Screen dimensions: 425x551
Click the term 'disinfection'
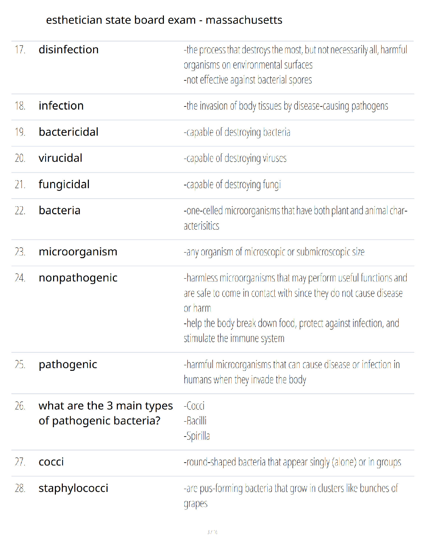tap(68, 50)
